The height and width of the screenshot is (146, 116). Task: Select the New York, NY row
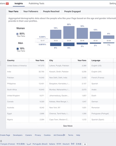coord(68,107)
